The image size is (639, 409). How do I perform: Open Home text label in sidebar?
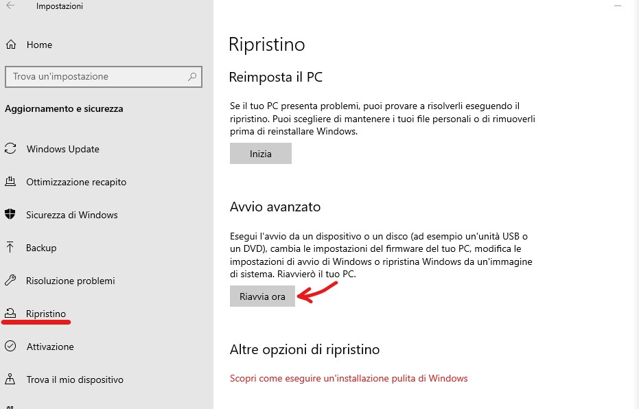pos(39,45)
